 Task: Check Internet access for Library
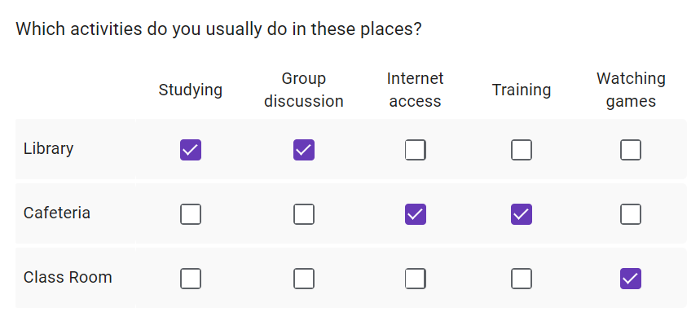tap(416, 150)
